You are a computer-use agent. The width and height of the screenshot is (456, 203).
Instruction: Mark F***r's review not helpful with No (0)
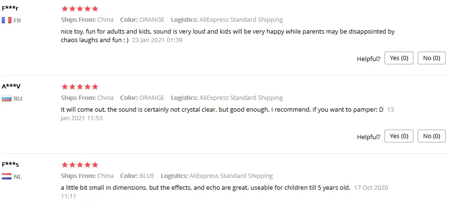[x=431, y=58]
